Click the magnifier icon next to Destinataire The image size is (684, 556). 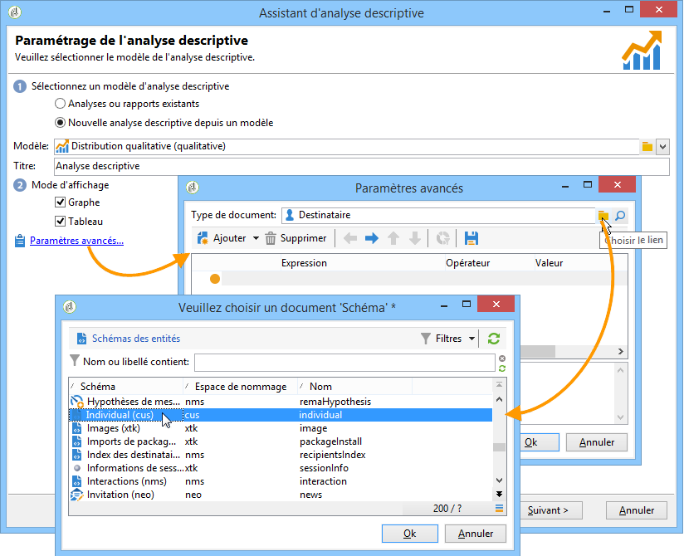pos(619,216)
